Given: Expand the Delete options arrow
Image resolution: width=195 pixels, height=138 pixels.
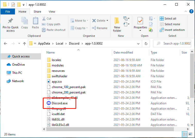Looking at the screenshot, I should (107, 21).
